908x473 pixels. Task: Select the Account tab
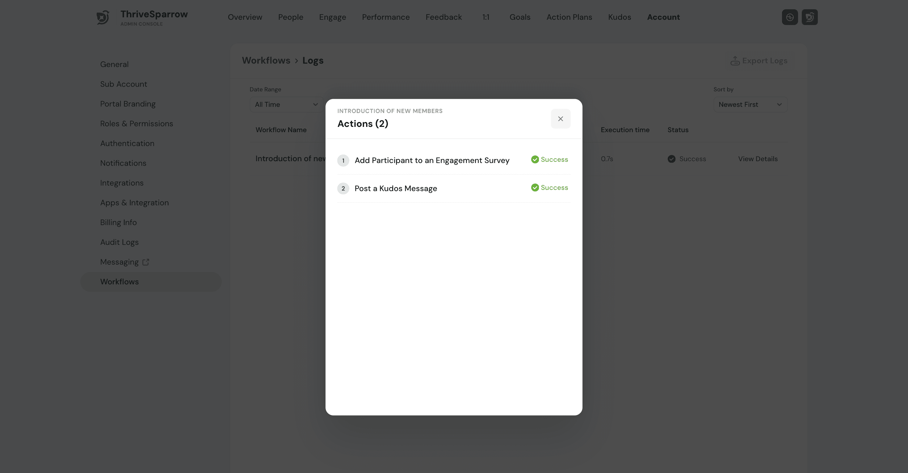click(663, 17)
